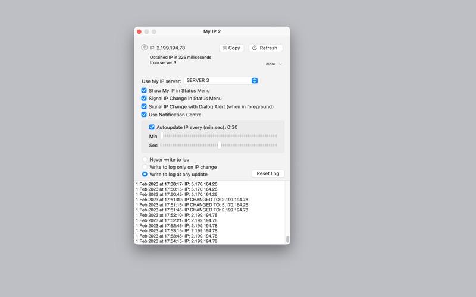Click log entry at 17:51:02 IP CHANGED
Viewport: 476px width, 297px height.
click(192, 200)
